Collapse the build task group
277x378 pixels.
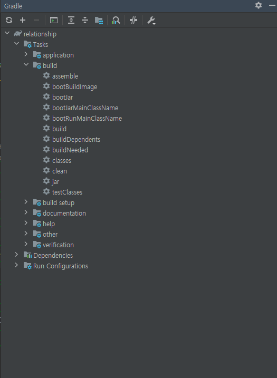tap(26, 65)
